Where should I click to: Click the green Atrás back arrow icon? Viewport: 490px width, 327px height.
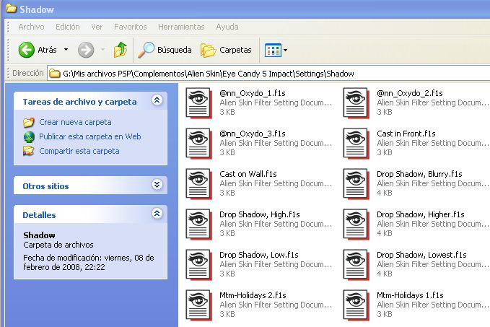click(26, 50)
